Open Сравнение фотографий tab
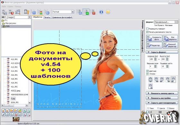This screenshot has width=180, height=125. [x=62, y=17]
